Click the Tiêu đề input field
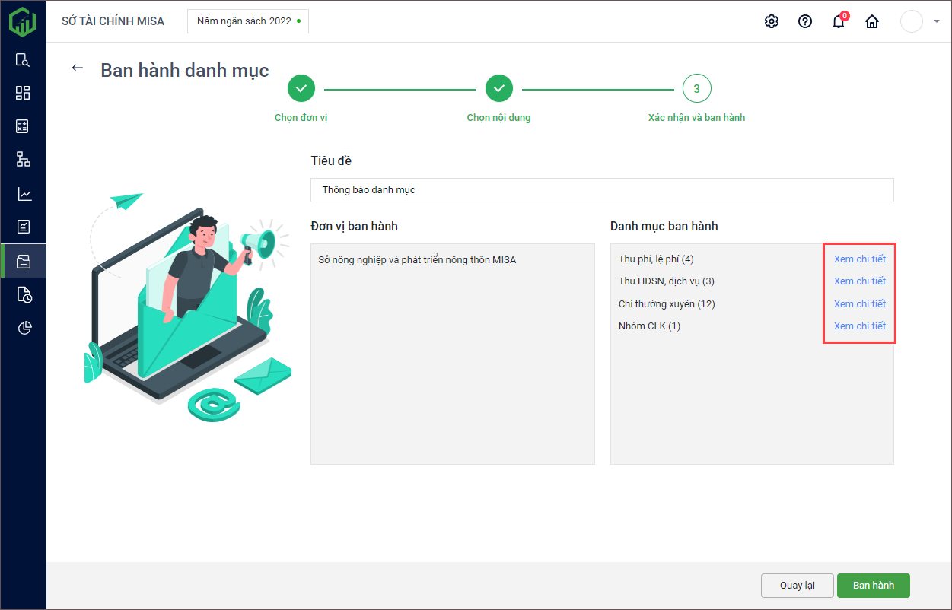 pos(601,190)
